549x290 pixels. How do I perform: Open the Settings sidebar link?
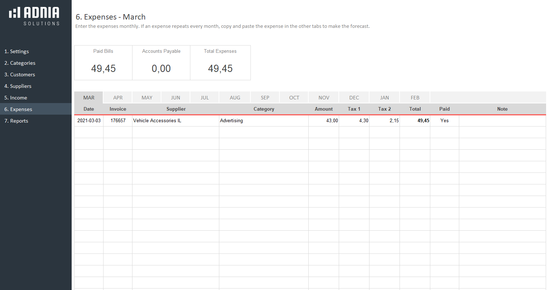pyautogui.click(x=17, y=51)
